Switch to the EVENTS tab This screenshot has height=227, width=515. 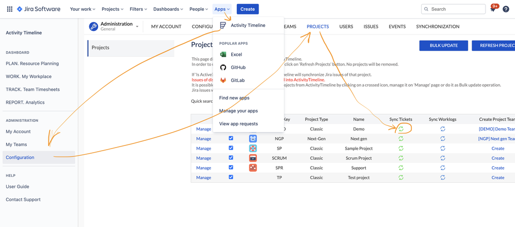tap(397, 27)
